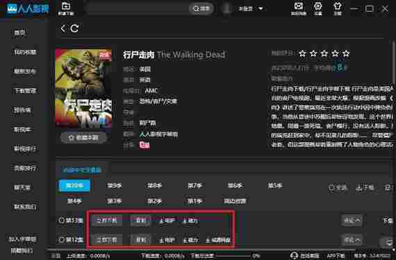Select the 第5季 season tab
The height and width of the screenshot is (260, 396).
(x=275, y=186)
